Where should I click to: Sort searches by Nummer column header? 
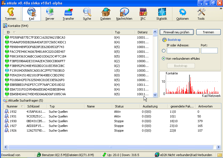pos(14,106)
